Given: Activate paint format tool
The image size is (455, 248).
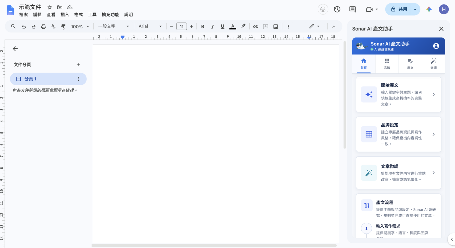Looking at the screenshot, I should coord(63,26).
